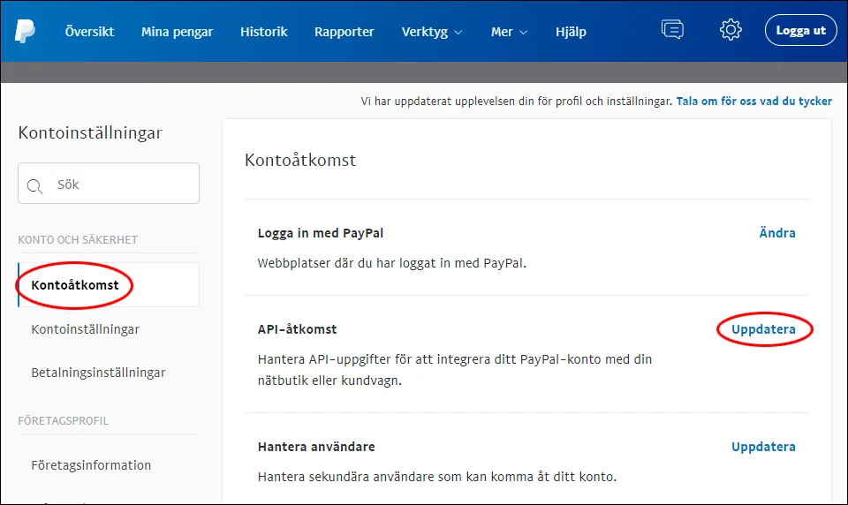Click 'KONTO OCH SÄKERHET' section label
The image size is (848, 505).
coord(78,239)
